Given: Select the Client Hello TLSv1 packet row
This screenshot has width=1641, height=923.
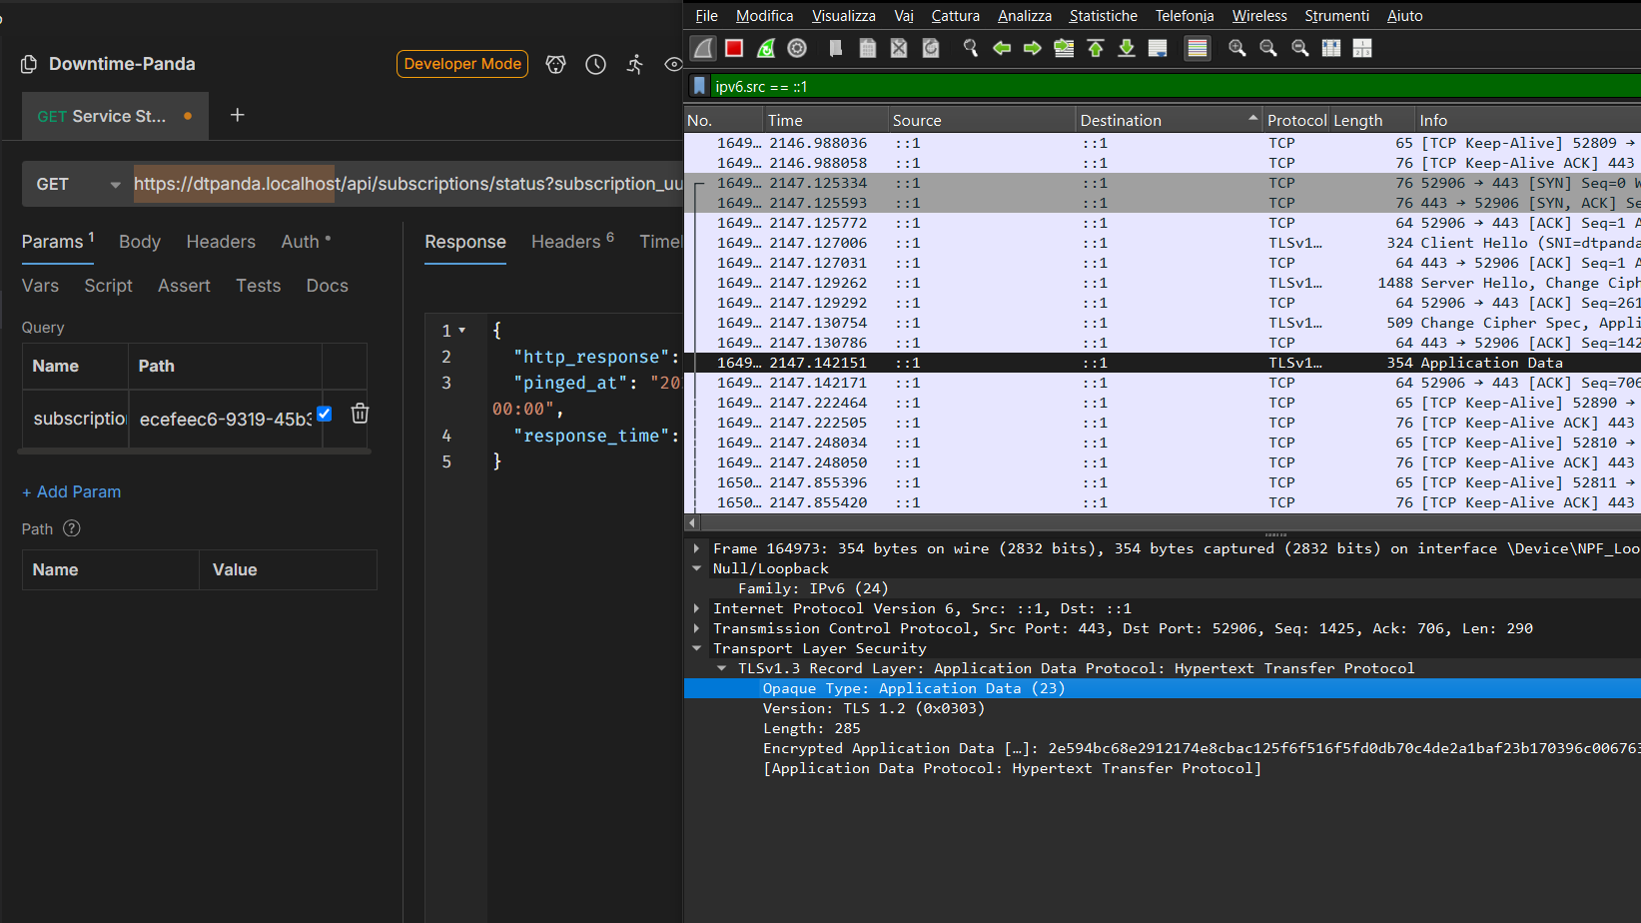Looking at the screenshot, I should point(1163,243).
